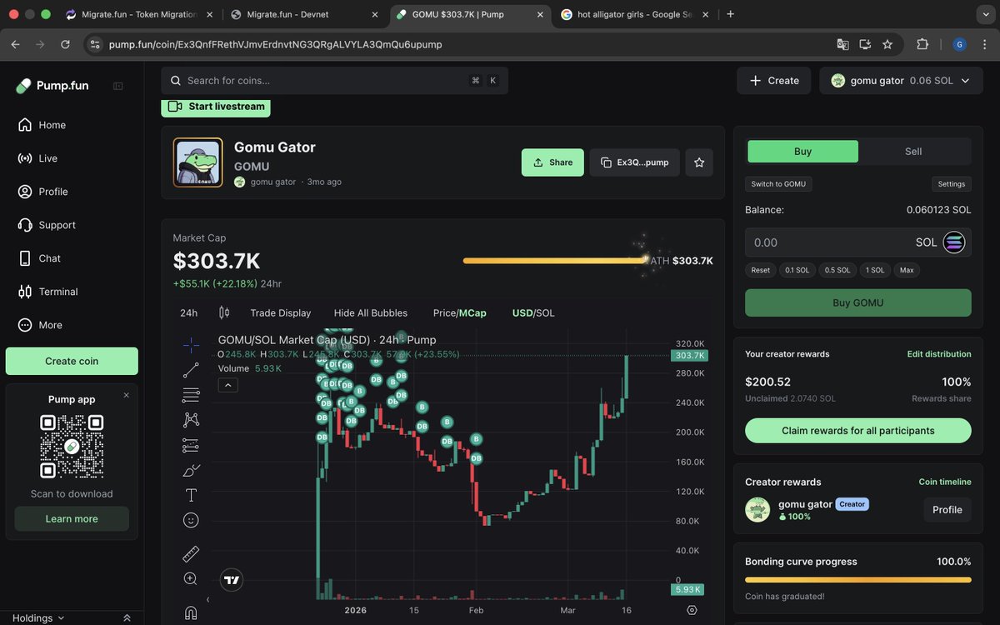This screenshot has height=625, width=1000.
Task: Select the Fibonacci retracement tool
Action: pos(191,395)
